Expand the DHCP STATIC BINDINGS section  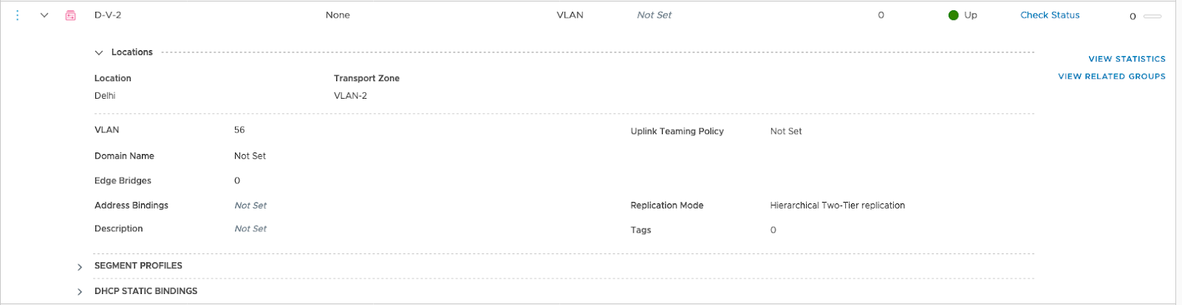(x=80, y=292)
